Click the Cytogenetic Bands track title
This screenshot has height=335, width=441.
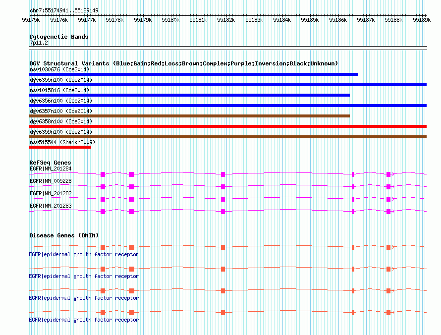click(x=59, y=37)
